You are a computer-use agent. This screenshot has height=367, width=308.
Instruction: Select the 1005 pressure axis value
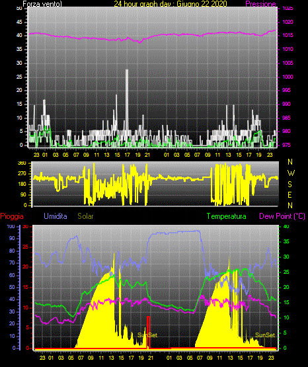tap(288, 63)
